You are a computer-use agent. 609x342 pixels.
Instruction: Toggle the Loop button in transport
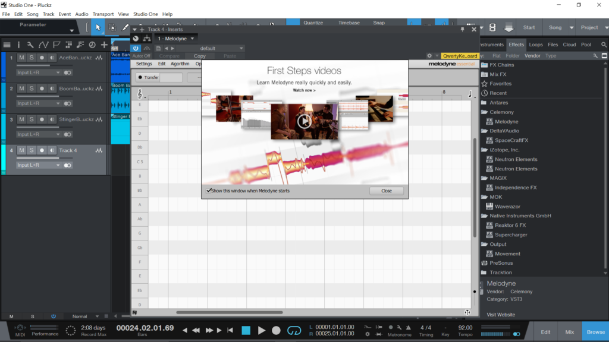(x=294, y=330)
